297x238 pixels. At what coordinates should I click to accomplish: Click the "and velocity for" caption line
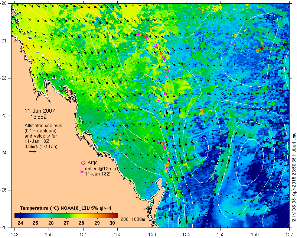pos(41,136)
